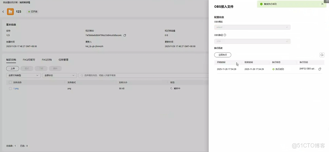
Task: Copy the 执行日志 entry
Action: (x=319, y=69)
